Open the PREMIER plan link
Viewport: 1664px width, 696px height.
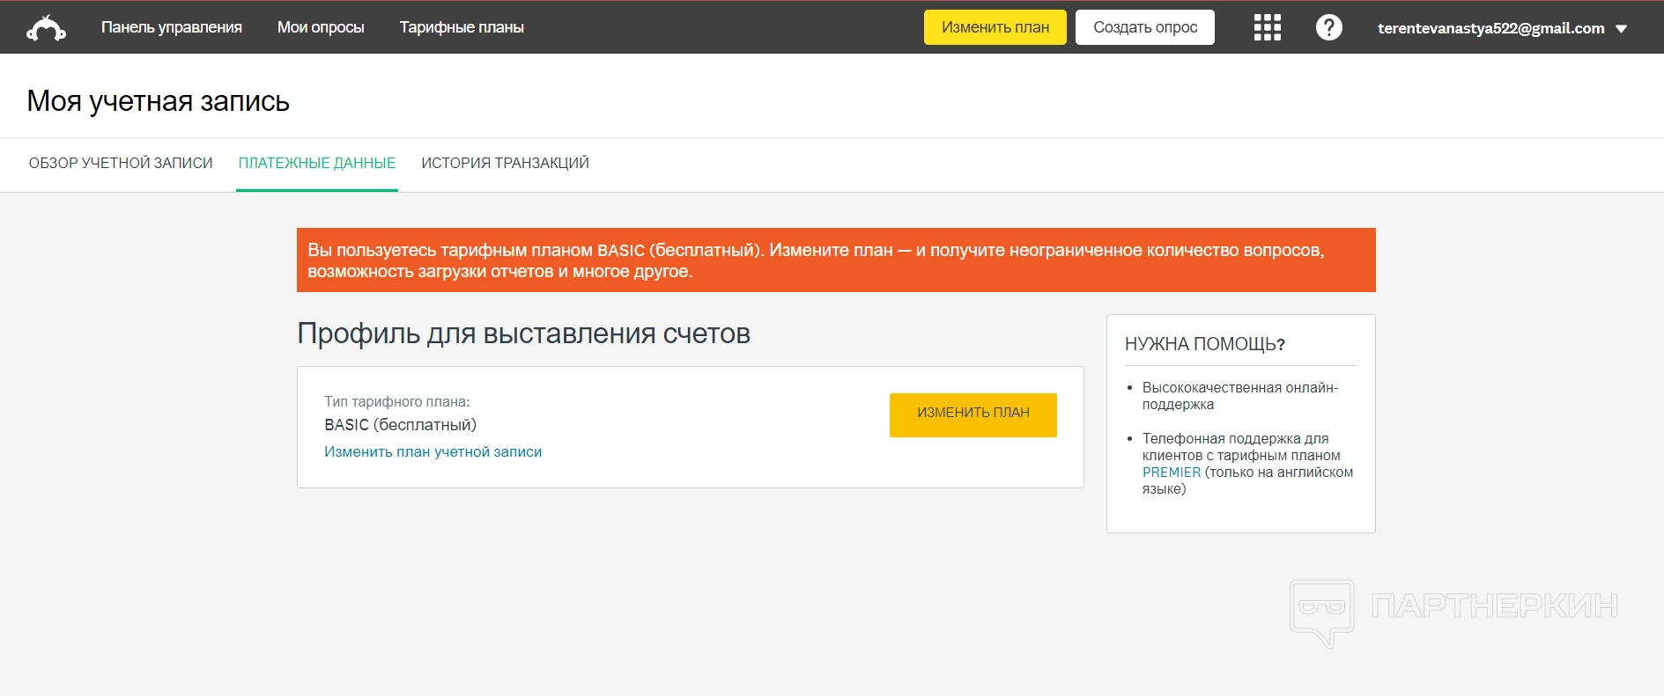click(x=1171, y=473)
